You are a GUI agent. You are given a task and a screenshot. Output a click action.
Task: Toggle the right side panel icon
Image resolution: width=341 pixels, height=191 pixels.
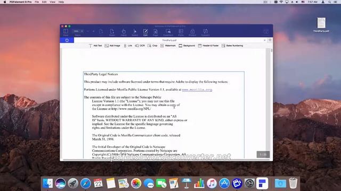tap(266, 32)
